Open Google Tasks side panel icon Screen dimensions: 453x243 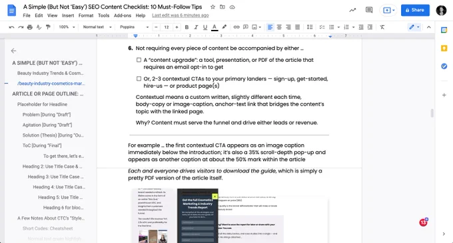[x=444, y=66]
